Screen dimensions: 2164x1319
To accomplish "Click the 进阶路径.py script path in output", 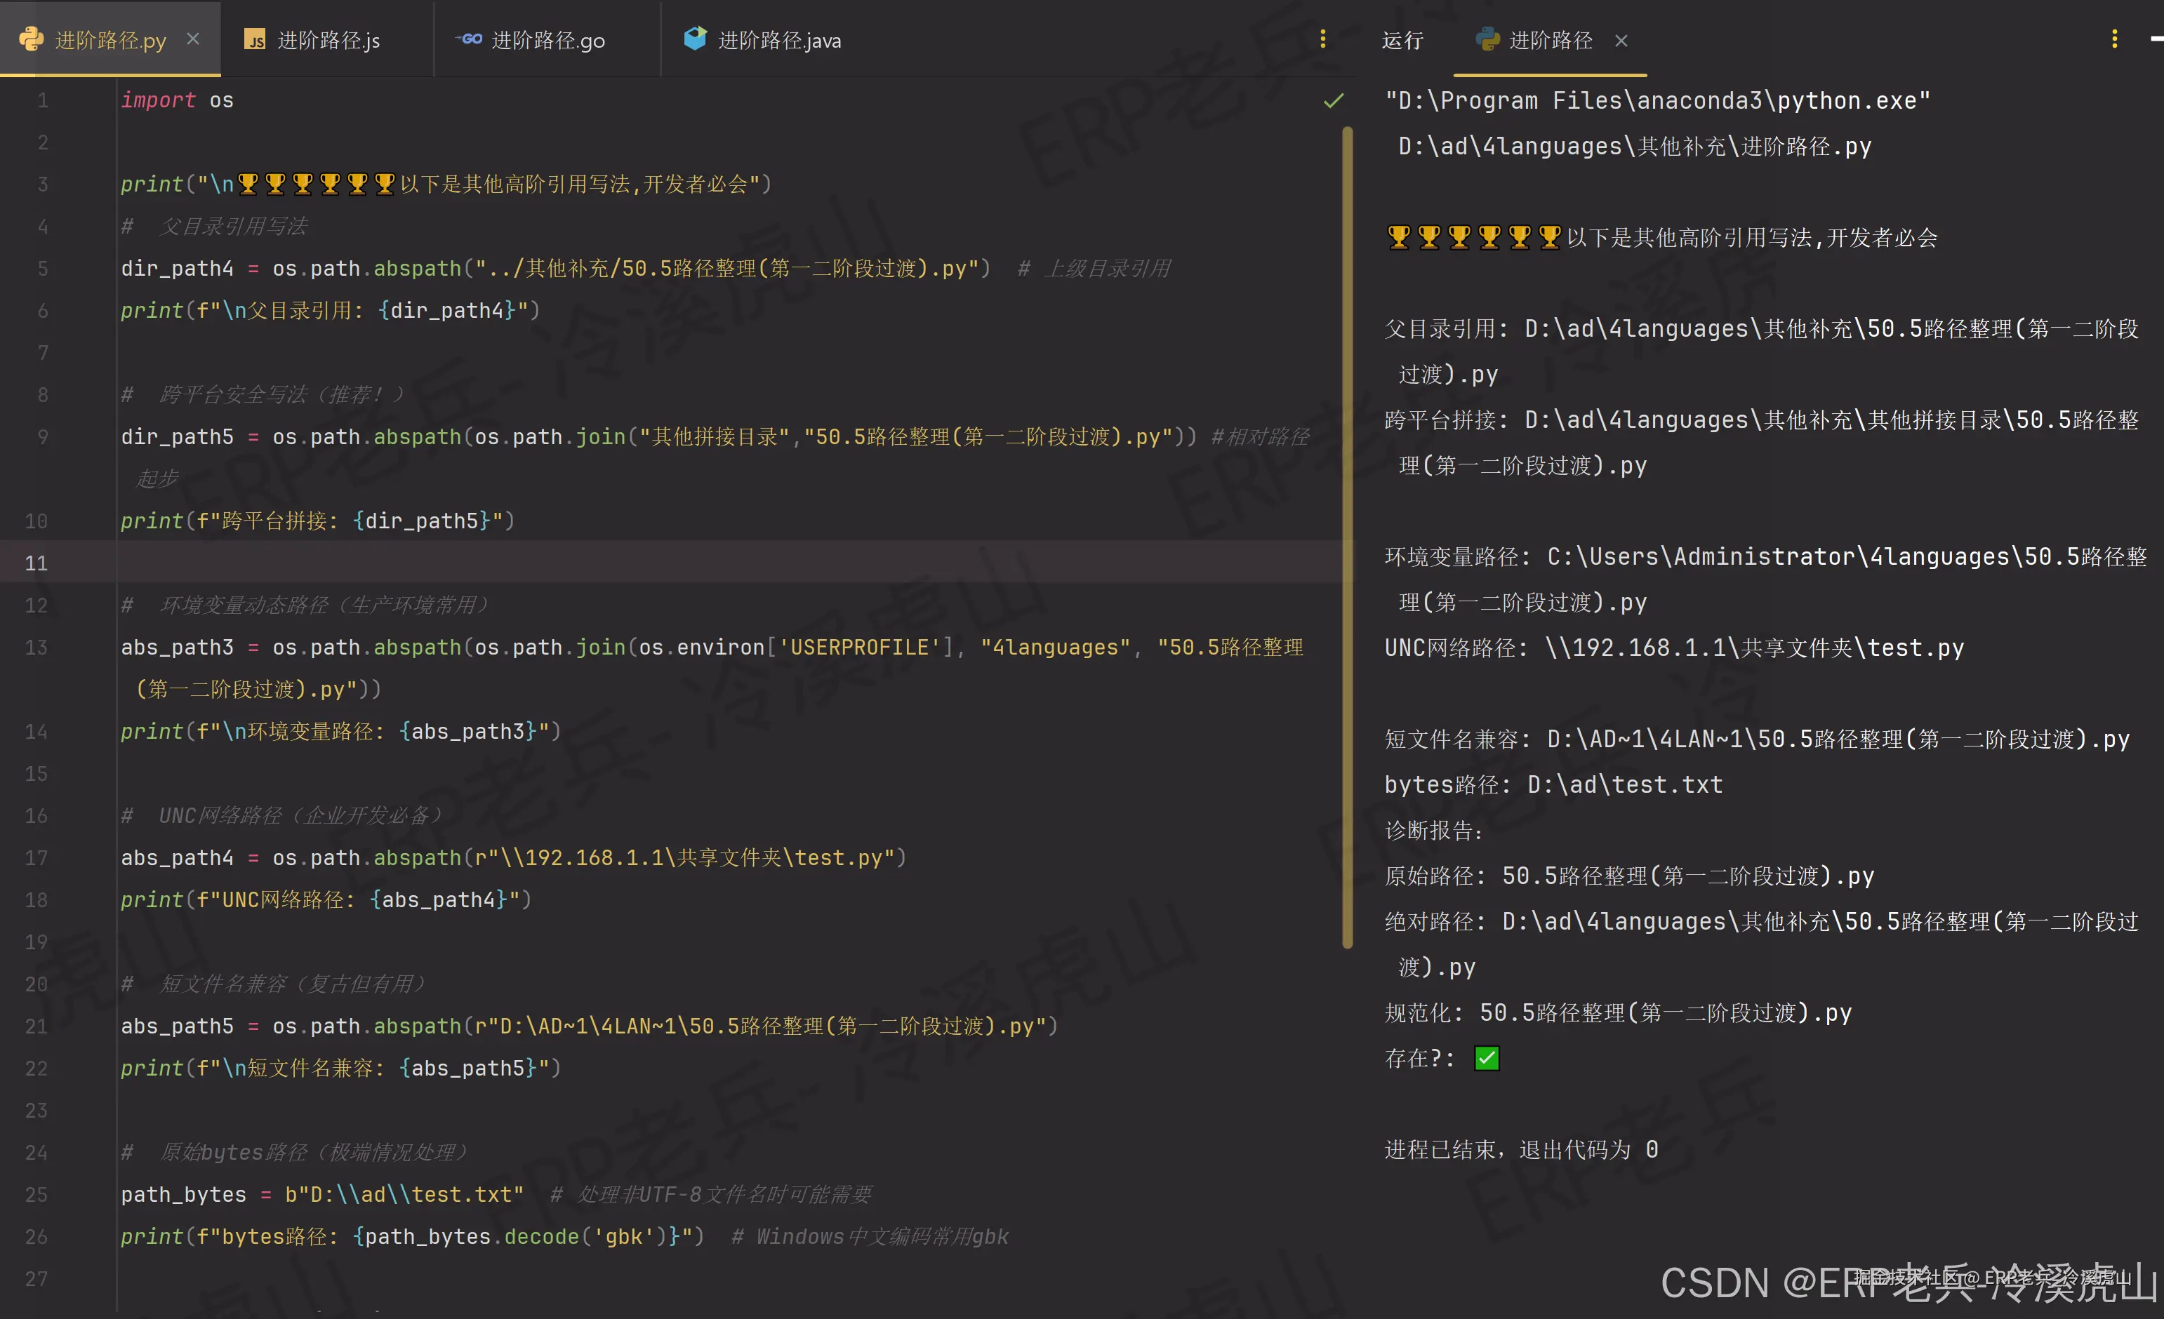I will (1635, 147).
